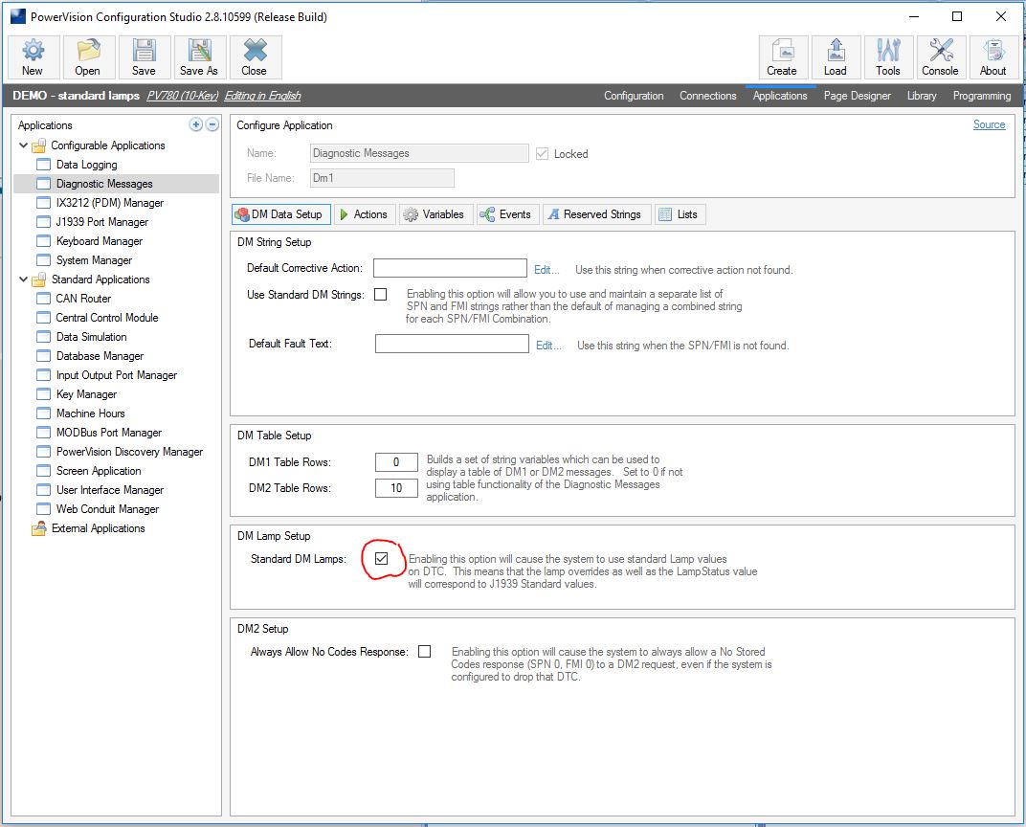Screen dimensions: 1026x827
Task: Switch to the Actions tab
Action: click(x=365, y=214)
